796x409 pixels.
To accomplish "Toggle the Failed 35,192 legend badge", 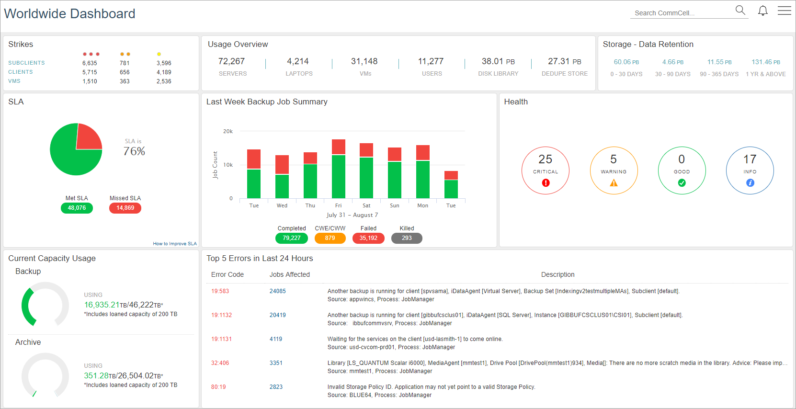I will tap(368, 238).
